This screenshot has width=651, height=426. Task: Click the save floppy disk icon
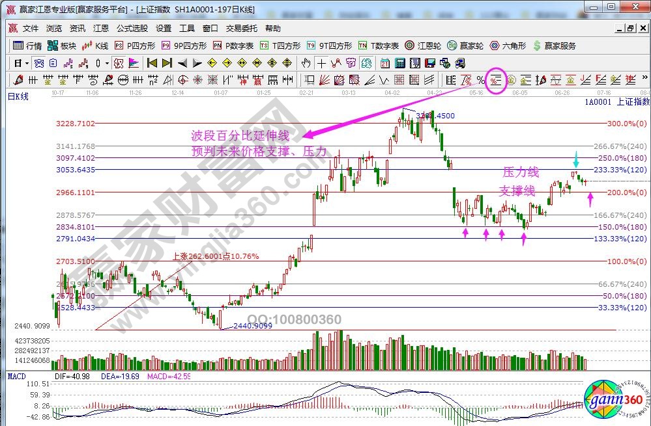click(x=431, y=63)
